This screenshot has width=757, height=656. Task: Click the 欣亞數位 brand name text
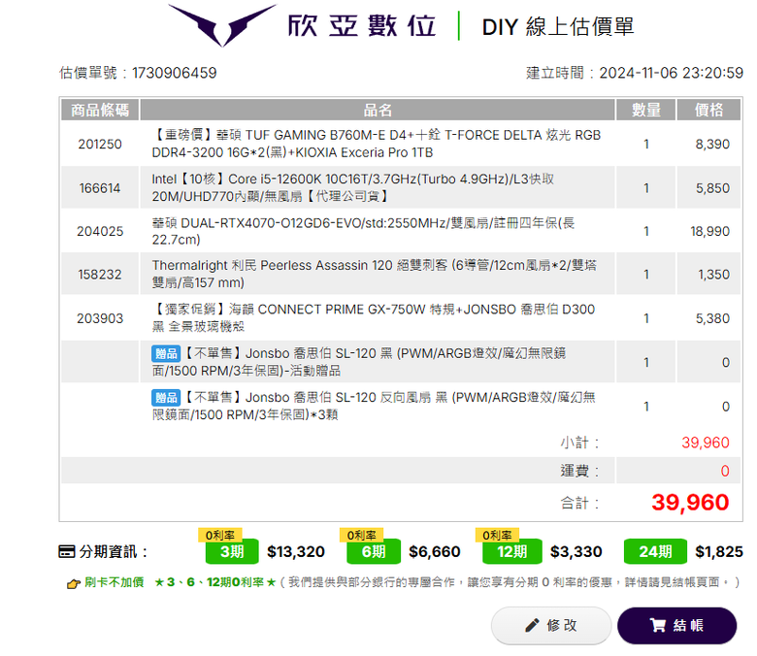(x=362, y=25)
